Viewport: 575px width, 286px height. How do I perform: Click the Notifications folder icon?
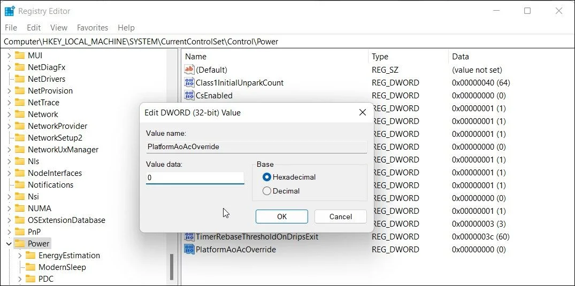pos(19,185)
